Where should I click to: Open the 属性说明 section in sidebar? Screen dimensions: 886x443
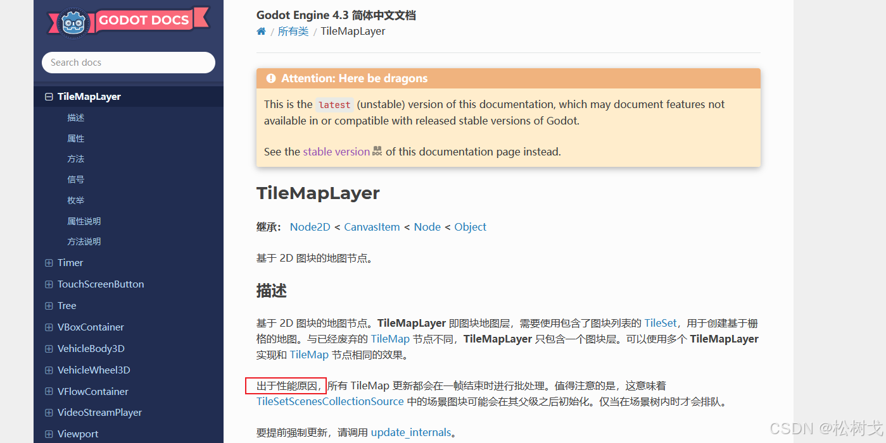tap(84, 221)
